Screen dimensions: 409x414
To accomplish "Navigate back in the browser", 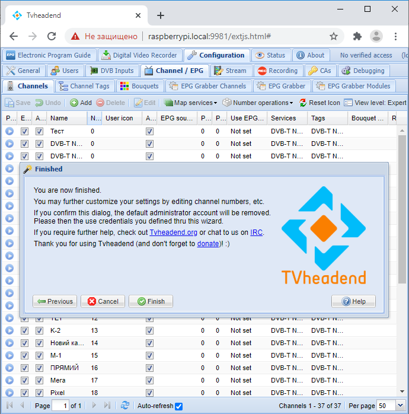I will [14, 36].
